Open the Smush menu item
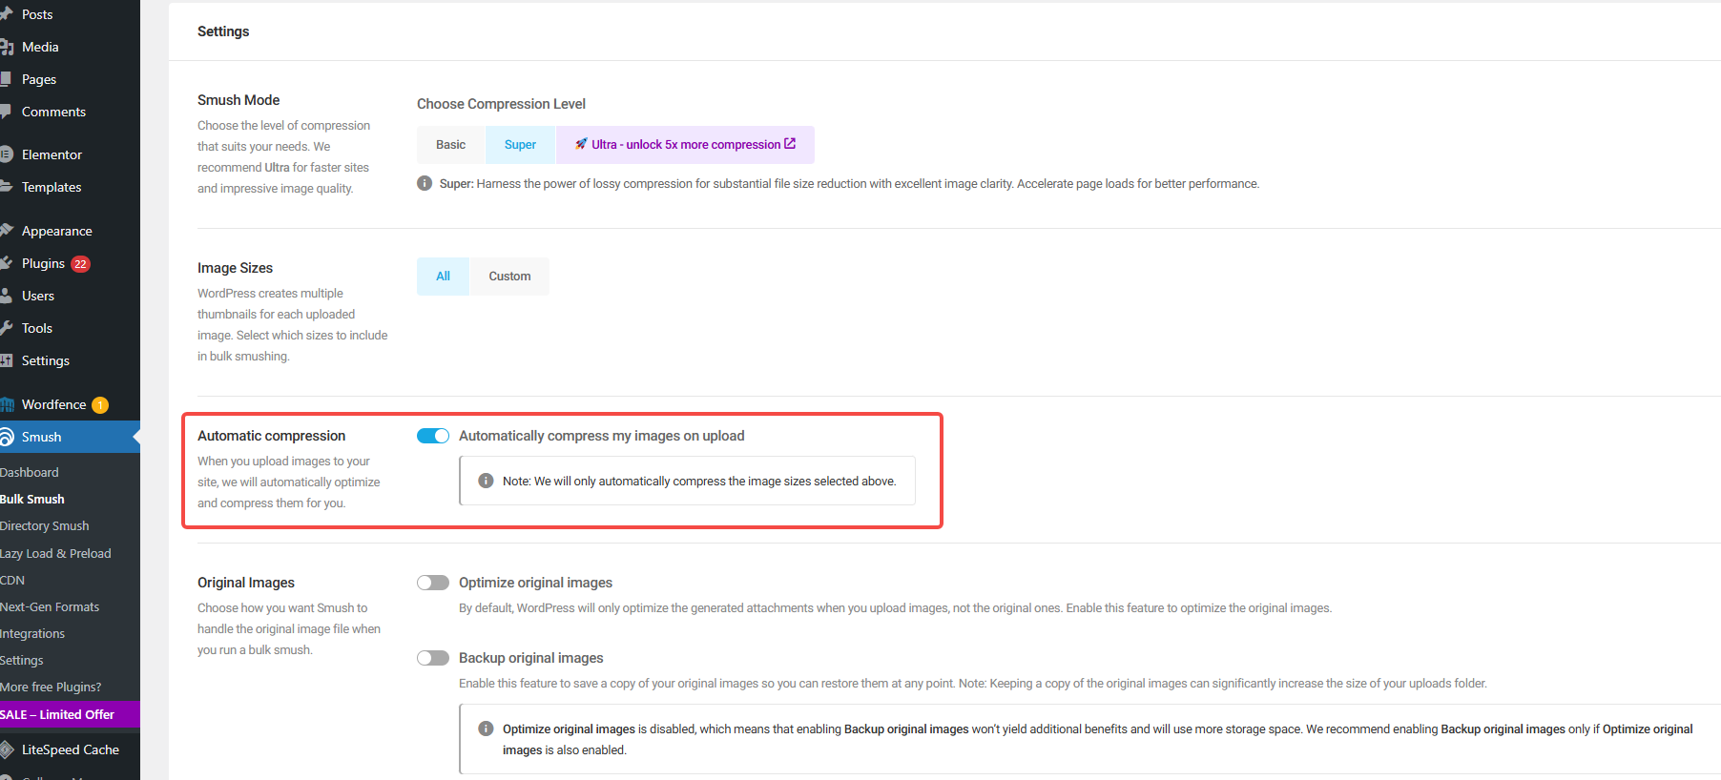 point(70,437)
